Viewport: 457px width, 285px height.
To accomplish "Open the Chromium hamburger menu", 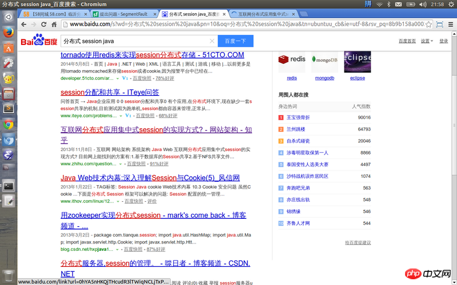I will pyautogui.click(x=451, y=25).
